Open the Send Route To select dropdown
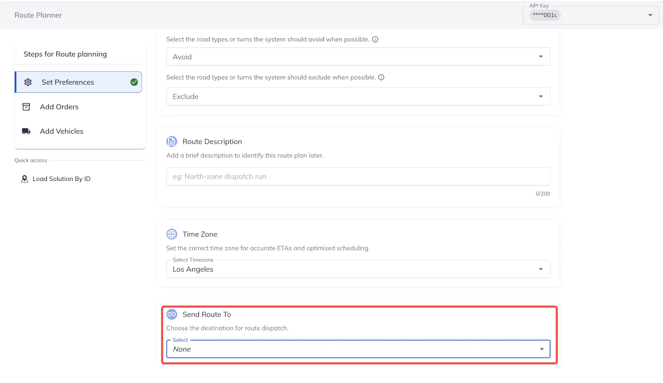663x383 pixels. tap(358, 349)
